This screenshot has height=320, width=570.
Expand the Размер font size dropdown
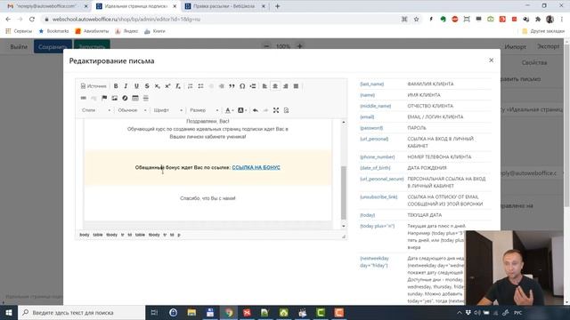204,110
